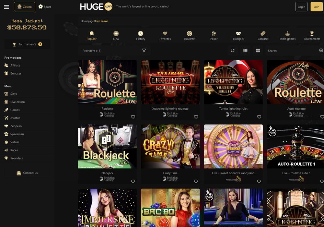Viewport: 324px width, 227px height.
Task: Select the Tournaments category tab
Action: click(312, 36)
